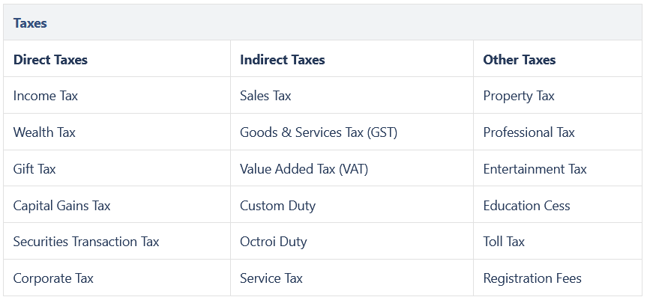The image size is (647, 300).
Task: Click the Wealth Tax cell
Action: click(44, 132)
